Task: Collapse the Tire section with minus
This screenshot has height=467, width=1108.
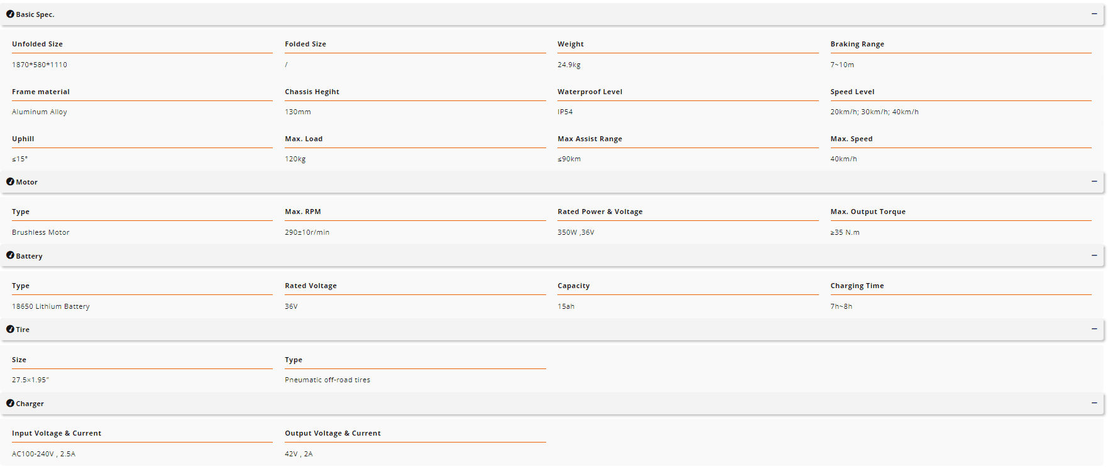Action: [1094, 329]
